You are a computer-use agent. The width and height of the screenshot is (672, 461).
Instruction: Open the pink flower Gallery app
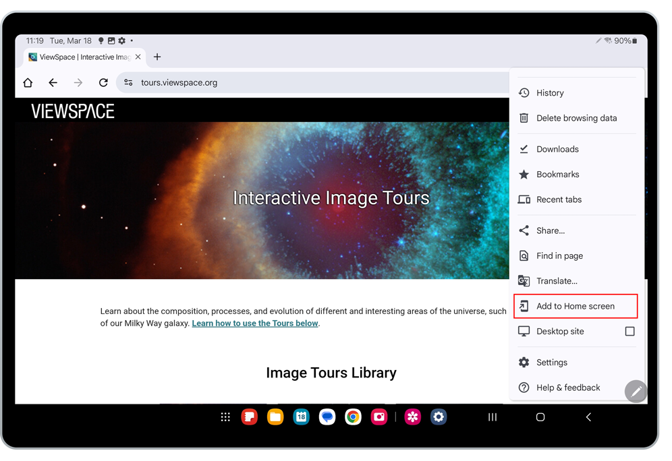(x=413, y=417)
